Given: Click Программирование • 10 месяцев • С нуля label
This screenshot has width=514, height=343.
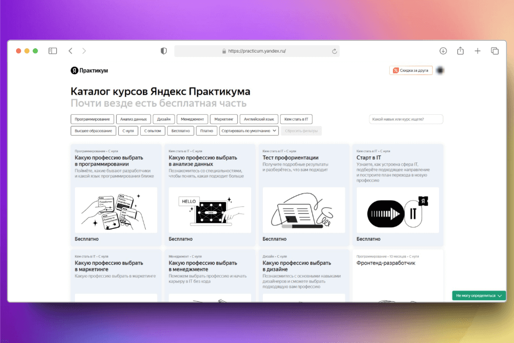Looking at the screenshot, I should [388, 256].
